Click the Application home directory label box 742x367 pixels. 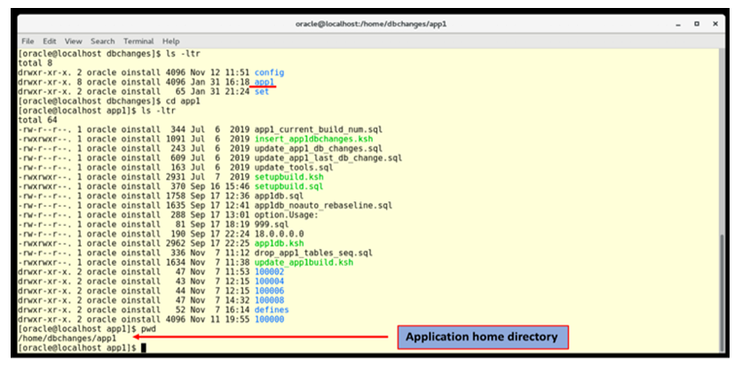(x=482, y=337)
